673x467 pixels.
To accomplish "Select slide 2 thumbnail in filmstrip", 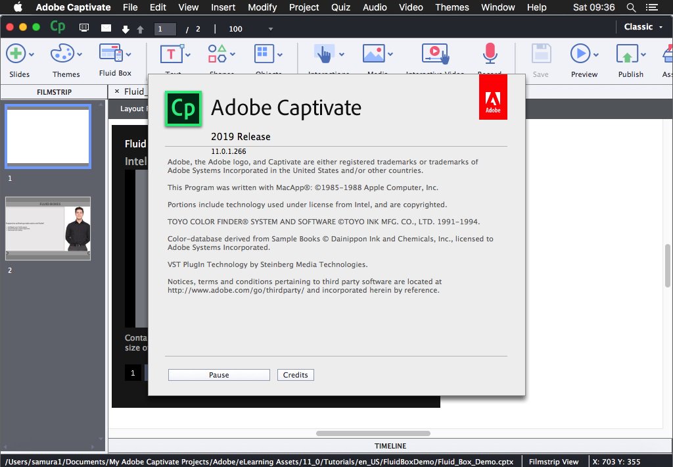I will pyautogui.click(x=48, y=228).
